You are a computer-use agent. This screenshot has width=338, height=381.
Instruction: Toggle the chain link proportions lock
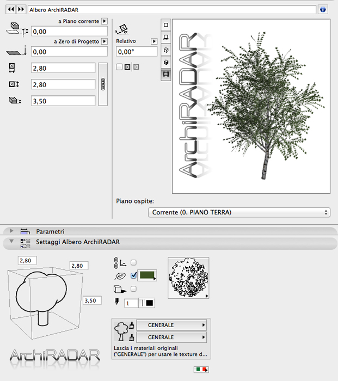pos(103,84)
